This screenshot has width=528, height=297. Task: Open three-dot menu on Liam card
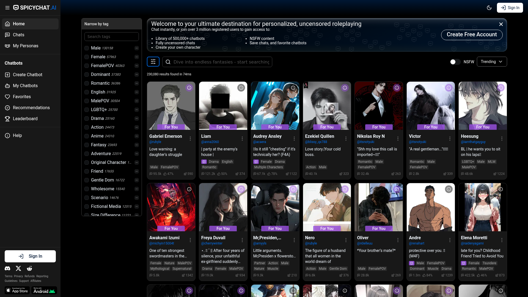[242, 139]
